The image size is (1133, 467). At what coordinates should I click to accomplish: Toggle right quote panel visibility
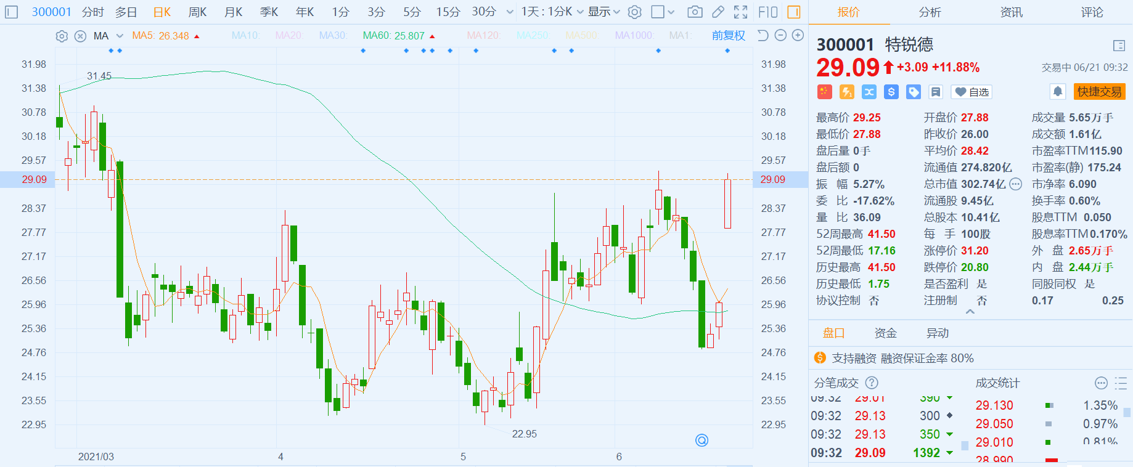coord(794,12)
